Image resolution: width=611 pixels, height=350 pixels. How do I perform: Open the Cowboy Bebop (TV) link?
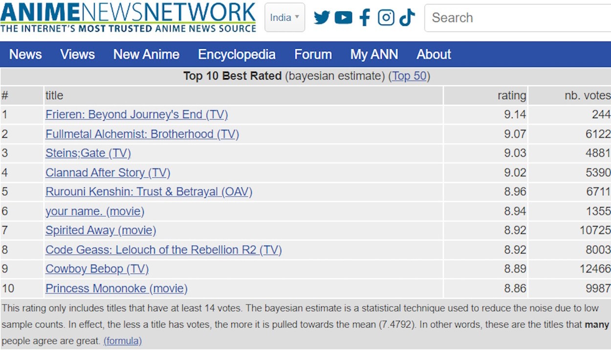point(97,268)
